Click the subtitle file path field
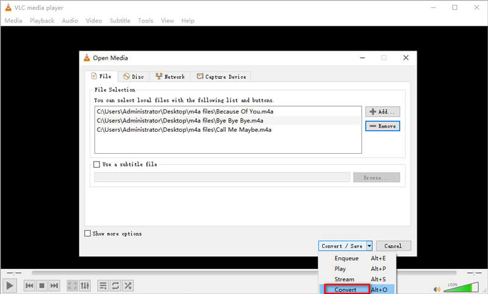 point(222,177)
